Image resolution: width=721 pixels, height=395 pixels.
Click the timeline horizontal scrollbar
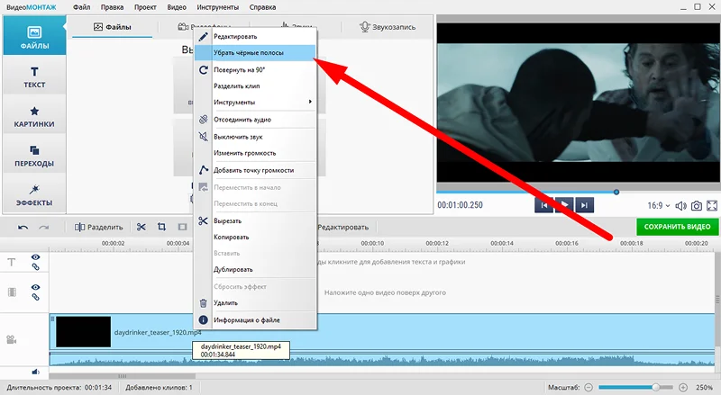coord(123,376)
